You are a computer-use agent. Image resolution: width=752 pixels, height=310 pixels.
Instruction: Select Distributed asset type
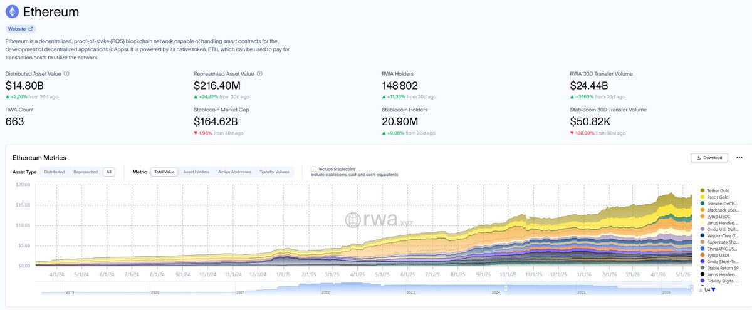(x=54, y=172)
